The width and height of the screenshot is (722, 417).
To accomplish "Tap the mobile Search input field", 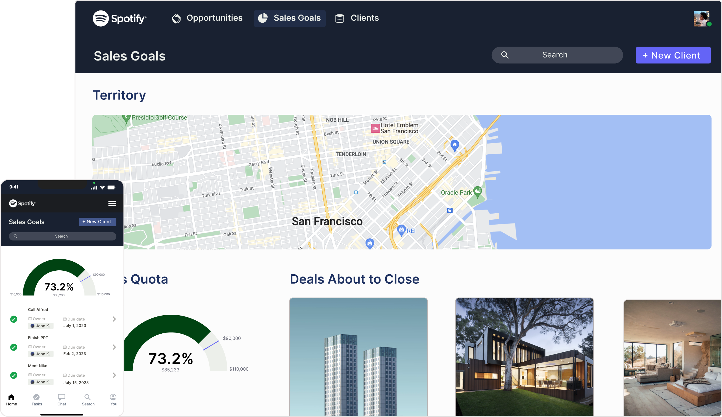I will coord(62,236).
